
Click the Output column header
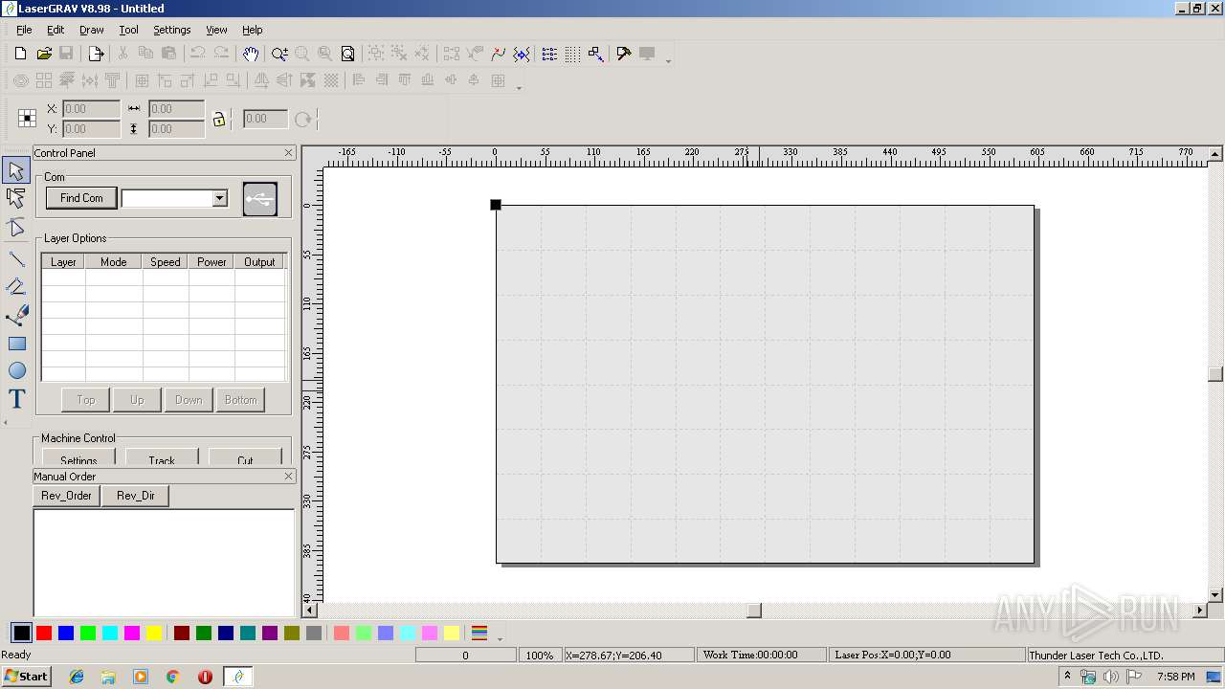click(x=259, y=262)
